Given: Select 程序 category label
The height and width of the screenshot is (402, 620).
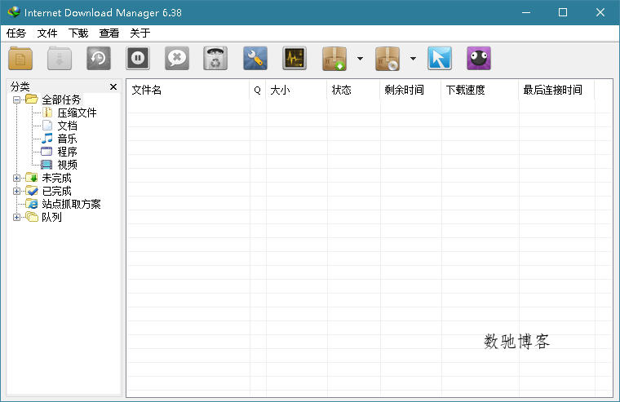Looking at the screenshot, I should pyautogui.click(x=67, y=152).
